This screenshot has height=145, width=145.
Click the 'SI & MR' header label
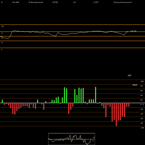tap(15, 2)
